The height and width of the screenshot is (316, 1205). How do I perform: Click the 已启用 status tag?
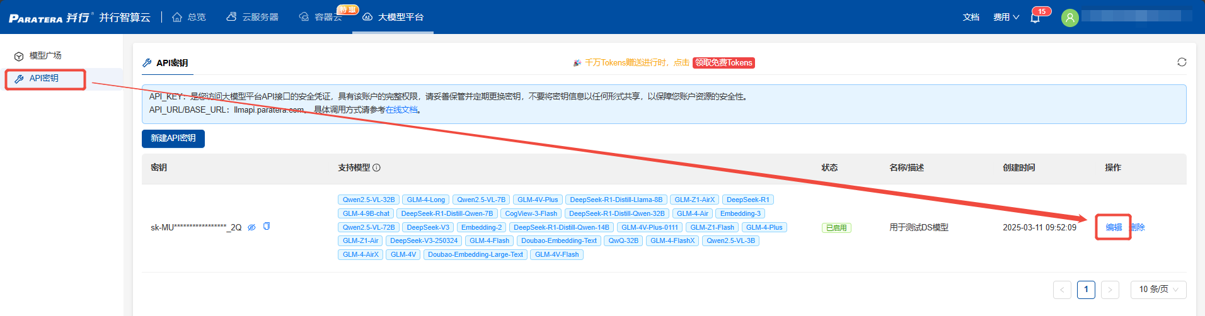click(x=836, y=228)
